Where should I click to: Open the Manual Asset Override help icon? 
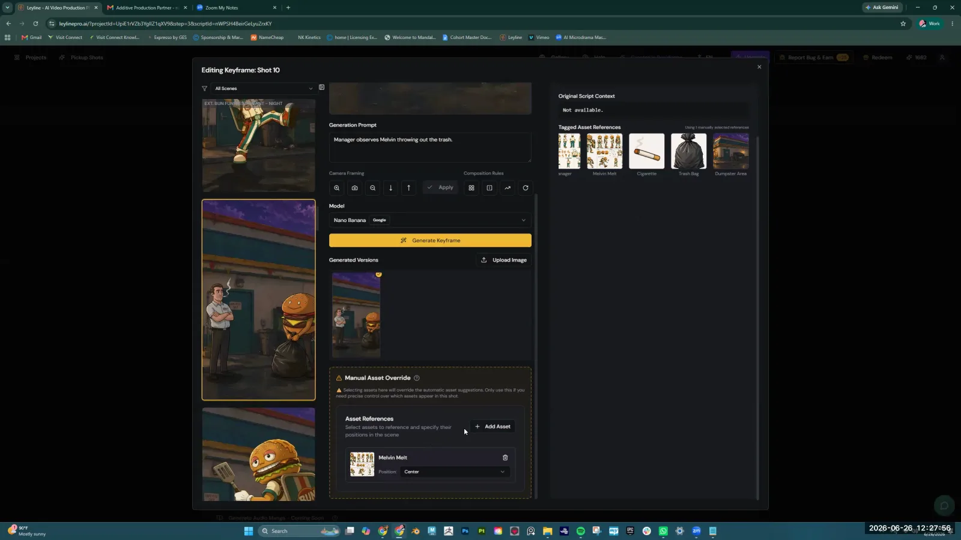click(x=417, y=378)
